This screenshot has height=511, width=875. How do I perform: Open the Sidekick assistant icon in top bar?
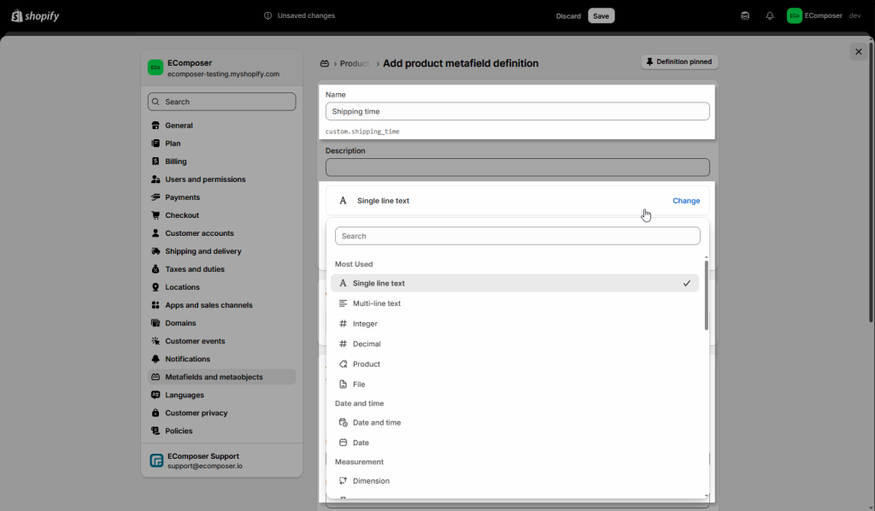point(745,15)
